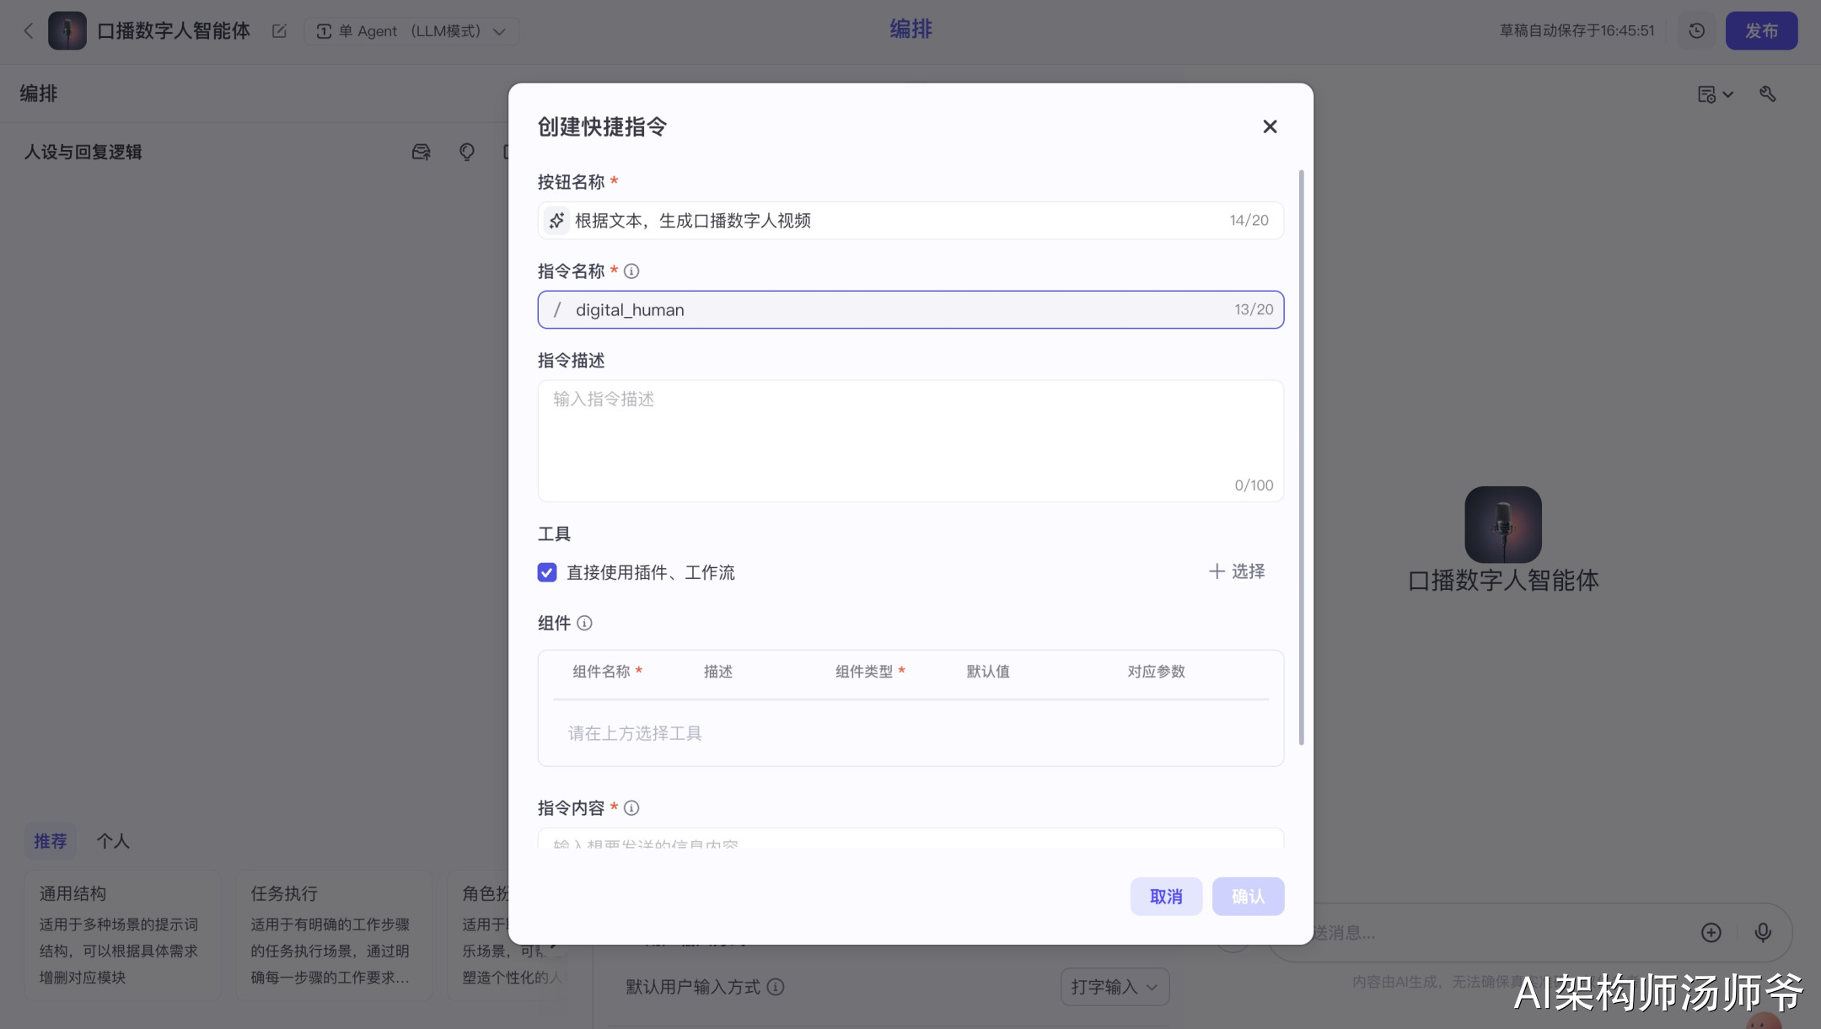This screenshot has height=1029, width=1821.
Task: Open the 打字输入 input mode dropdown
Action: tap(1114, 987)
